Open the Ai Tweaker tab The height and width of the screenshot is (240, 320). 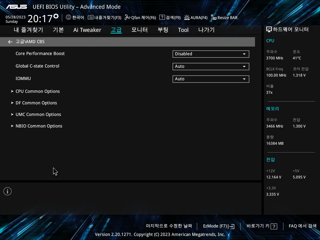[x=87, y=30]
